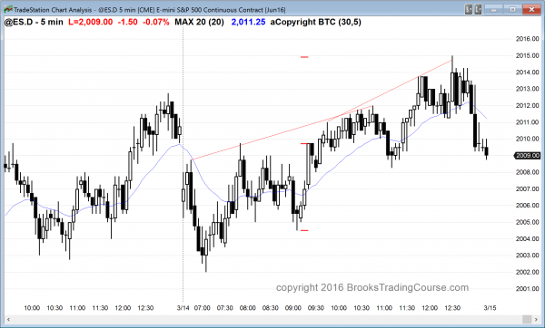The height and width of the screenshot is (328, 545).
Task: Open the symbol link ($) dropdown in title bar
Action: (469, 9)
